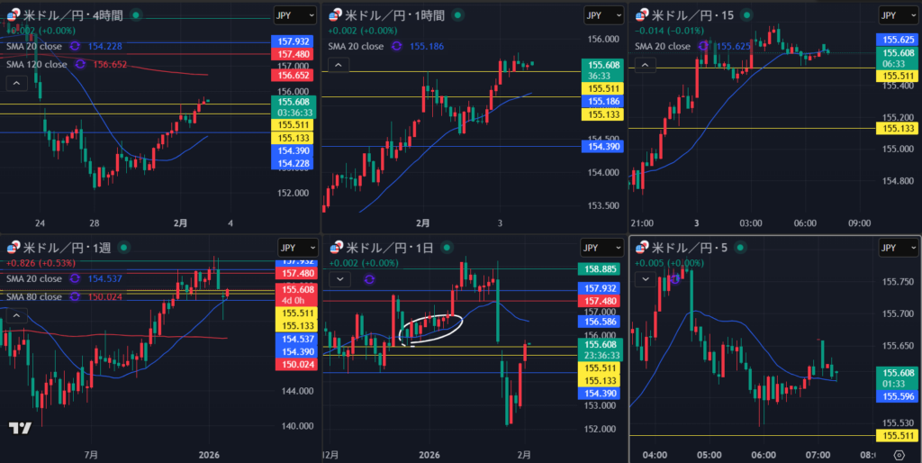Click the market status dot on the 1-hour chart
Screen dimensions: 922x463
(x=458, y=15)
